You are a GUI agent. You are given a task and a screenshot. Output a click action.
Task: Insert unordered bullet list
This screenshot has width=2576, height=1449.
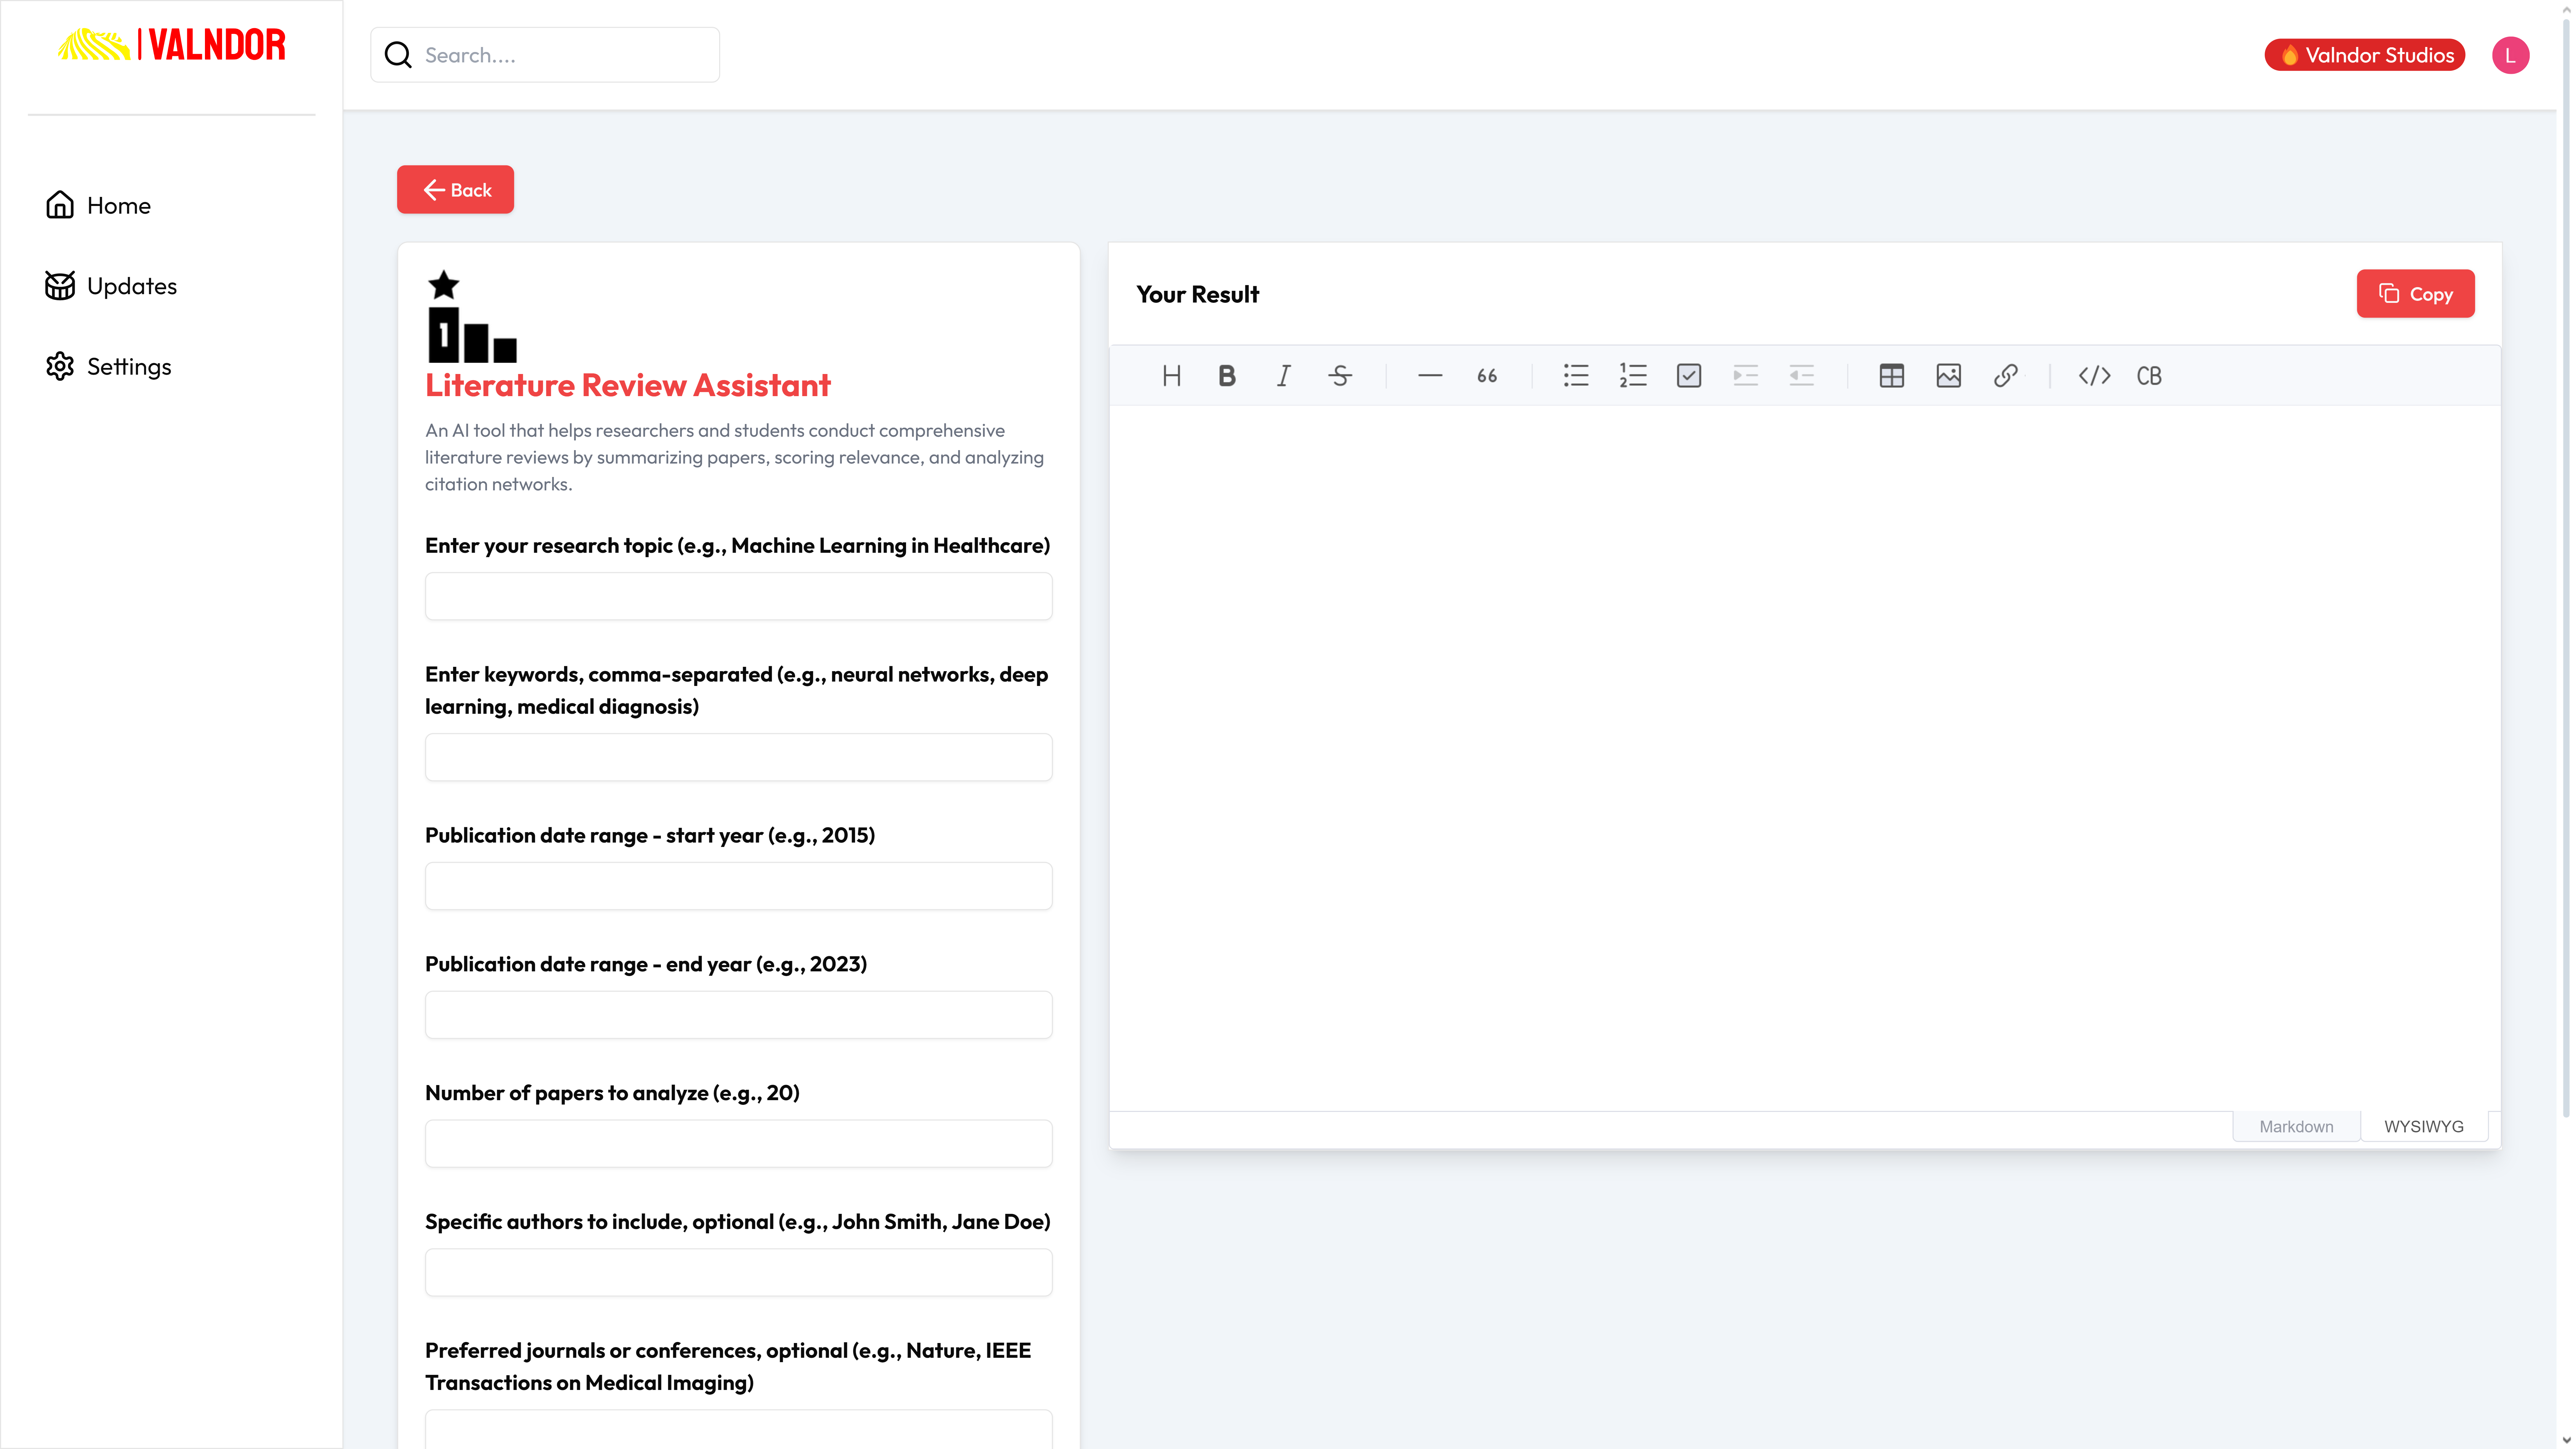pyautogui.click(x=1576, y=376)
